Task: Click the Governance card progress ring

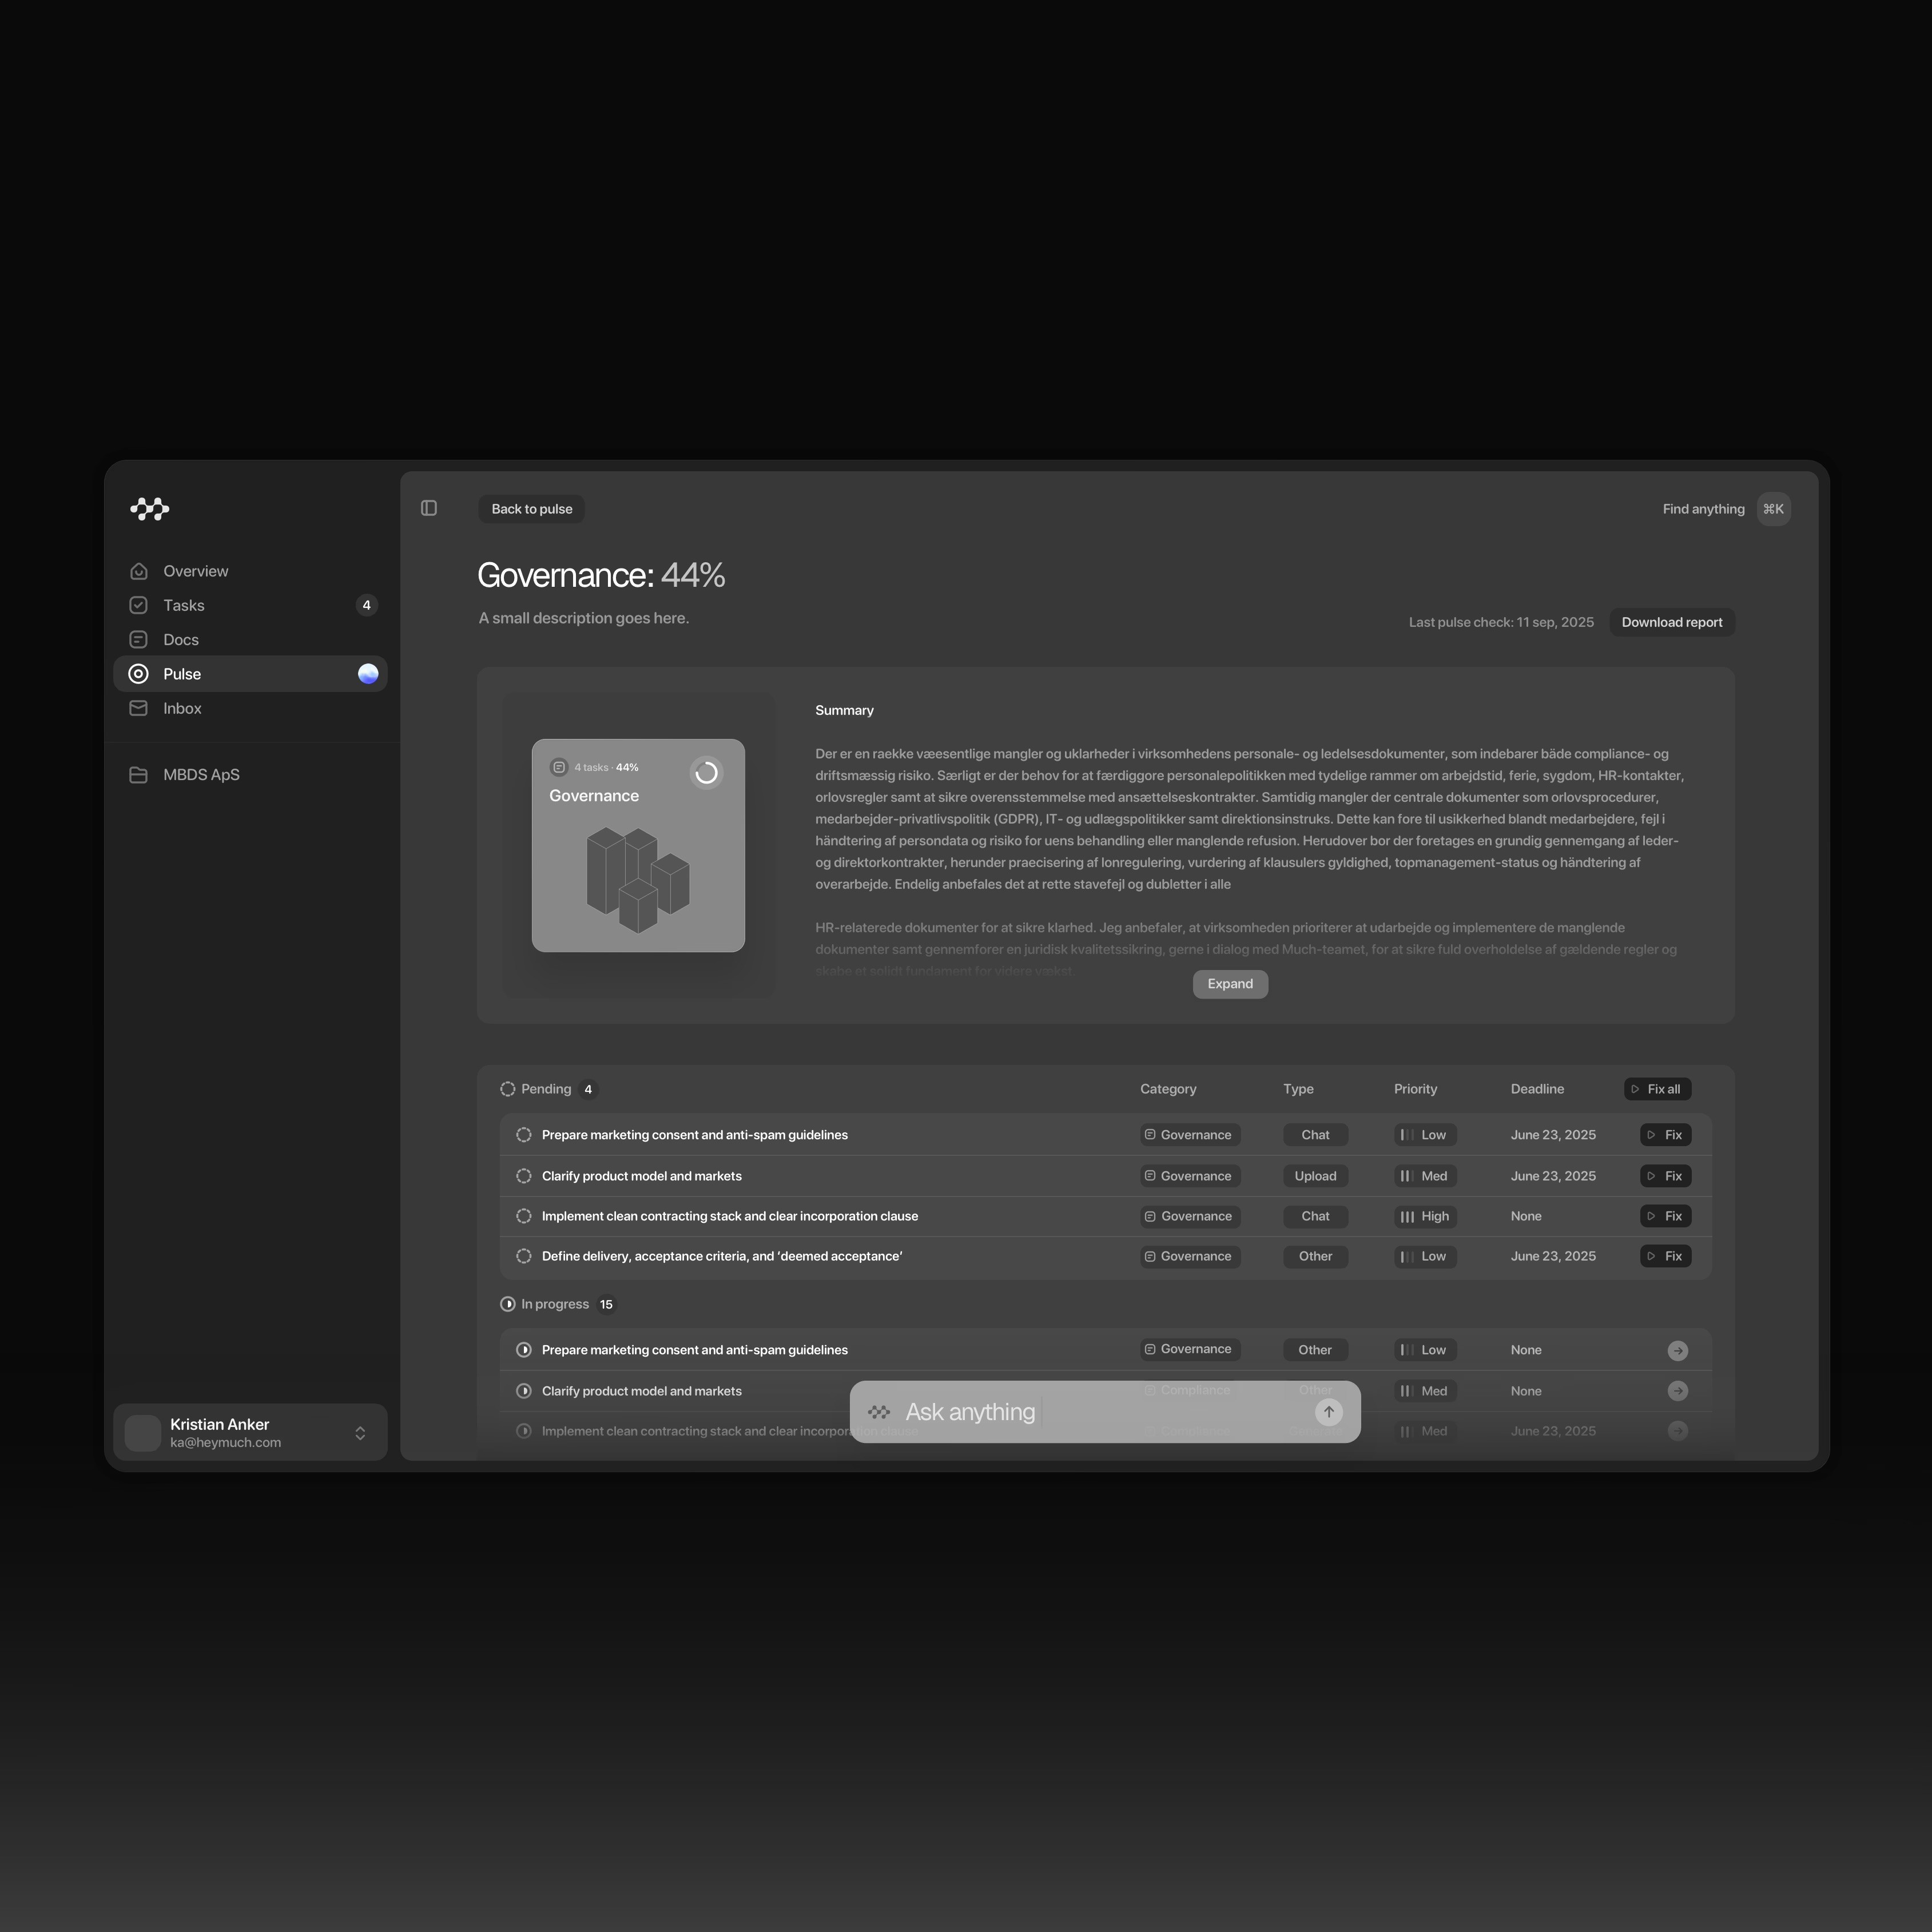Action: pos(706,773)
